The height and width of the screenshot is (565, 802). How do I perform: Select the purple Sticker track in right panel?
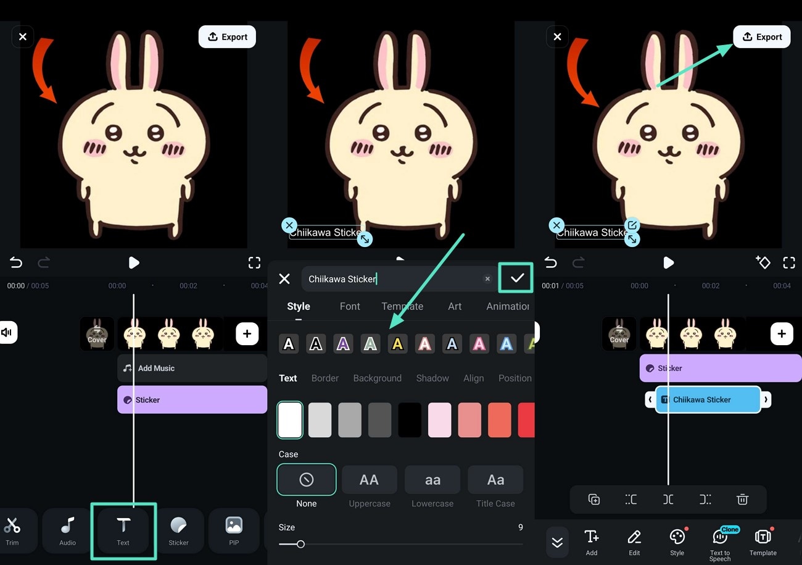(x=721, y=368)
